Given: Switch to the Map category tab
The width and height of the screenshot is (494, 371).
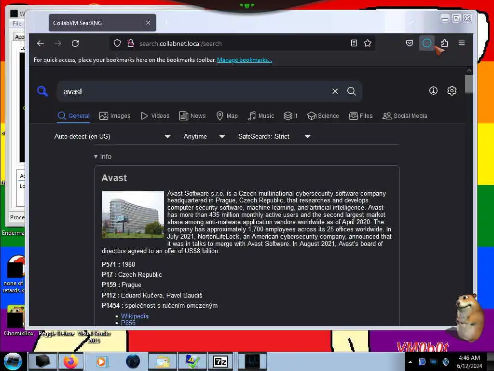Looking at the screenshot, I should coord(227,116).
